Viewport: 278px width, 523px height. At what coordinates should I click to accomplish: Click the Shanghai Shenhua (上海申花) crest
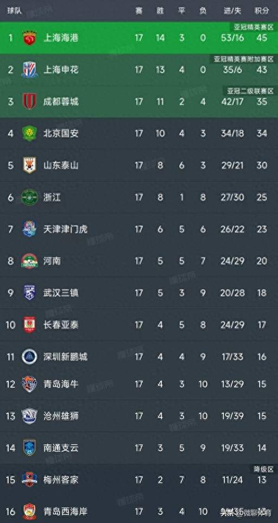coord(29,70)
